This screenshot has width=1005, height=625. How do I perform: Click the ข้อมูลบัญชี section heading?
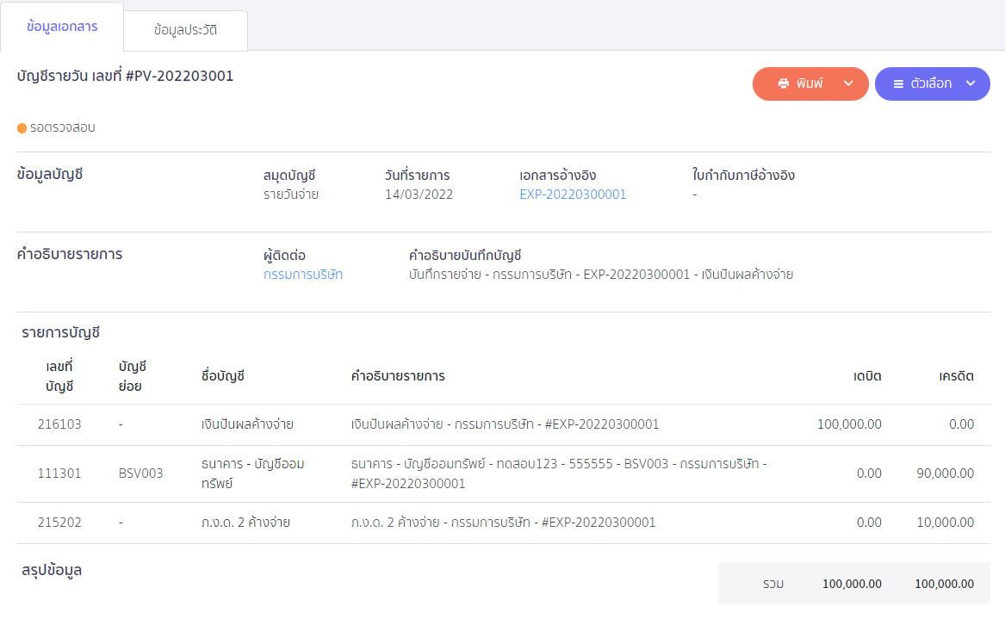50,174
